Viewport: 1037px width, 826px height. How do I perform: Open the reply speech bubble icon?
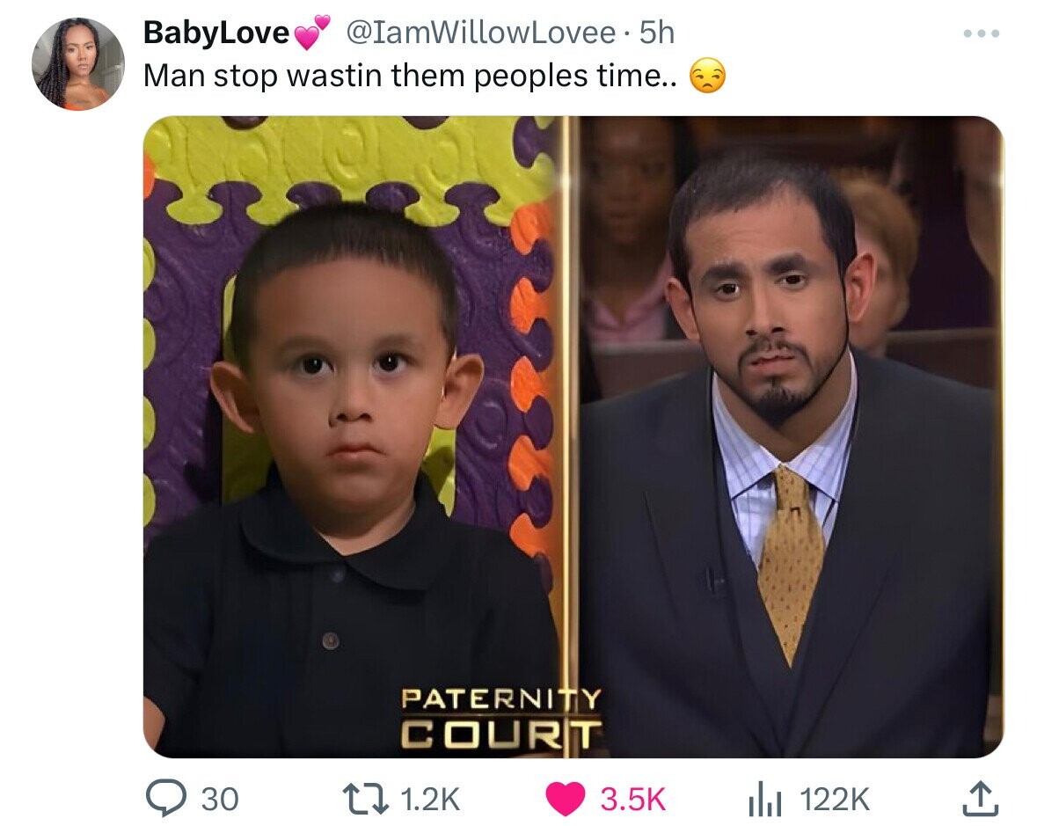165,798
